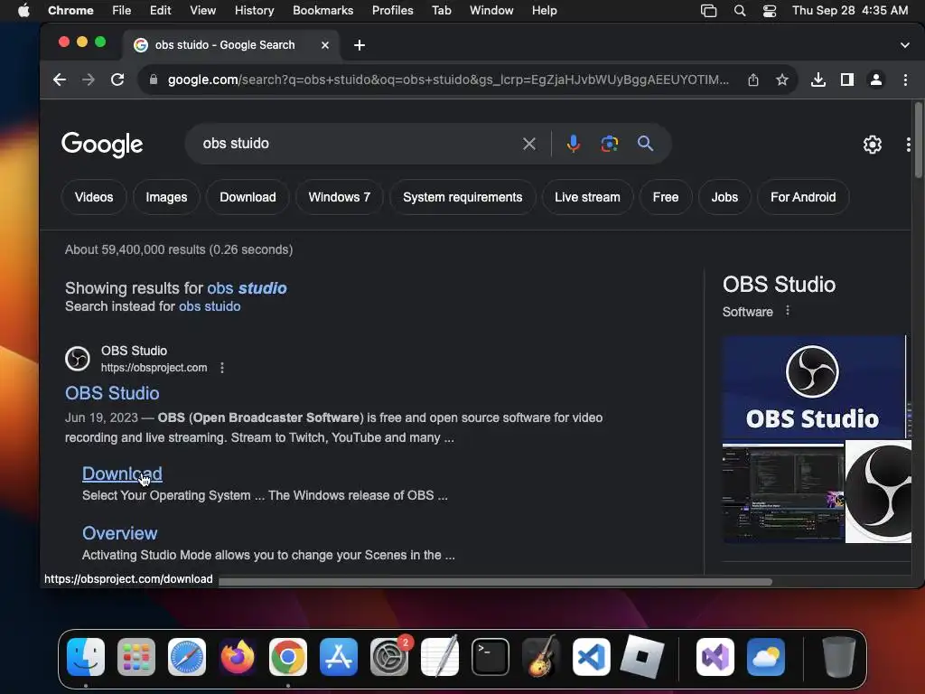Toggle the Chrome side panel icon

[x=847, y=80]
